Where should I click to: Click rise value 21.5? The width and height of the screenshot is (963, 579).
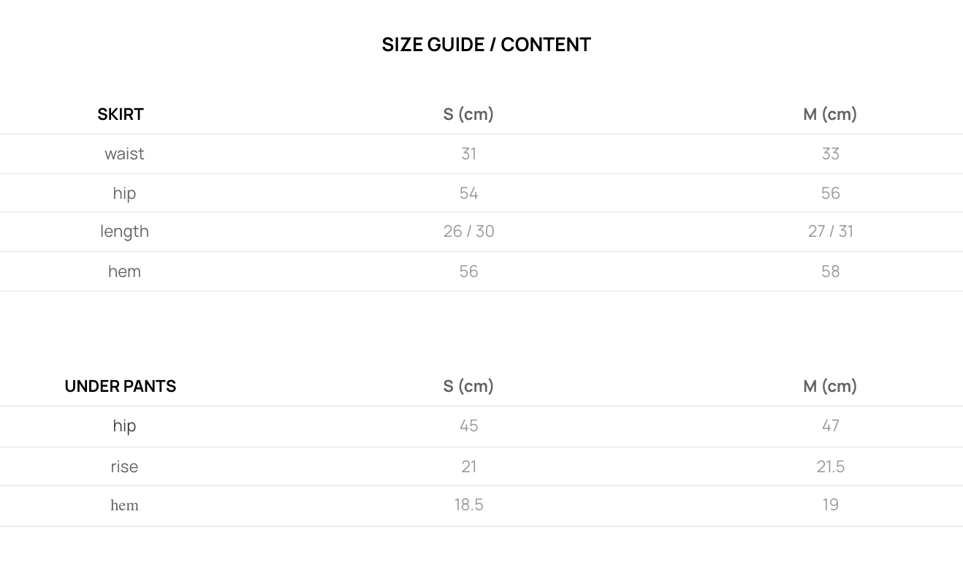point(830,466)
